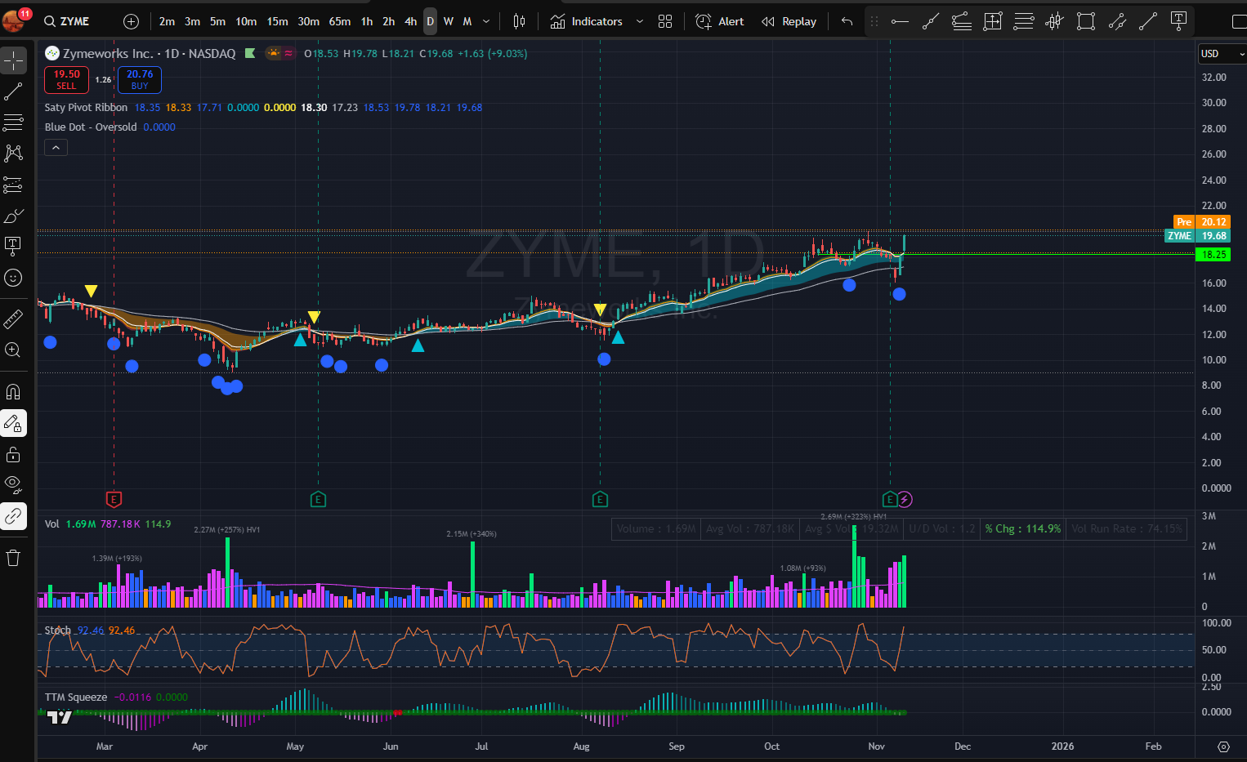Select the M monthly interval
This screenshot has width=1247, height=762.
467,21
